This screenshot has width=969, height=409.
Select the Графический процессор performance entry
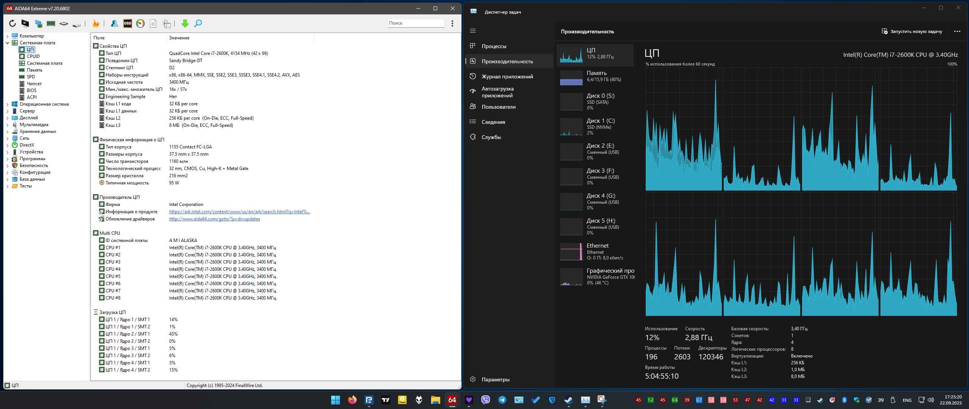click(x=595, y=277)
